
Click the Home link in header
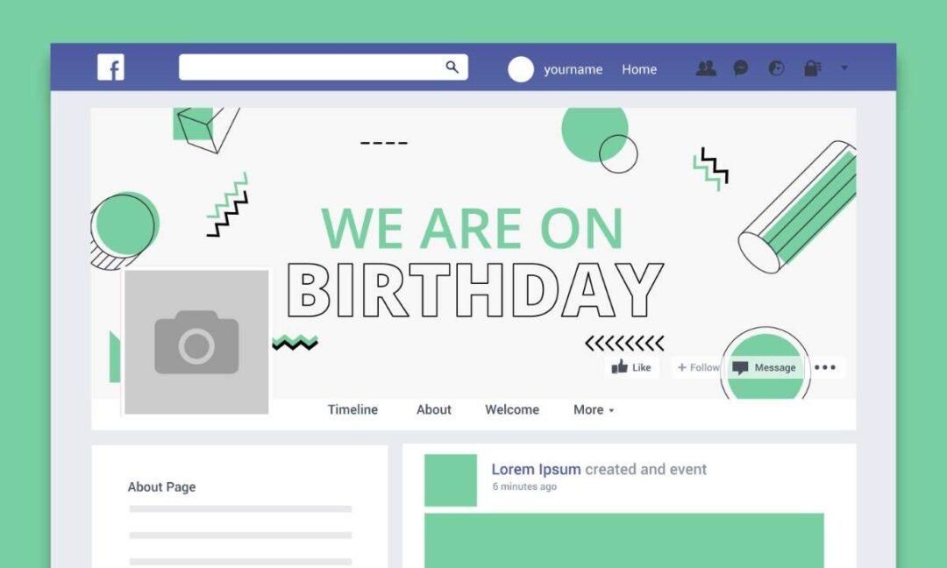click(x=639, y=69)
